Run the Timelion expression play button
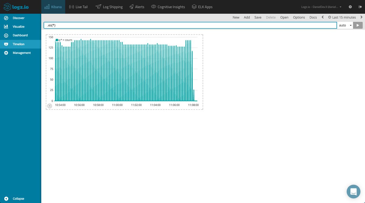 (358, 25)
